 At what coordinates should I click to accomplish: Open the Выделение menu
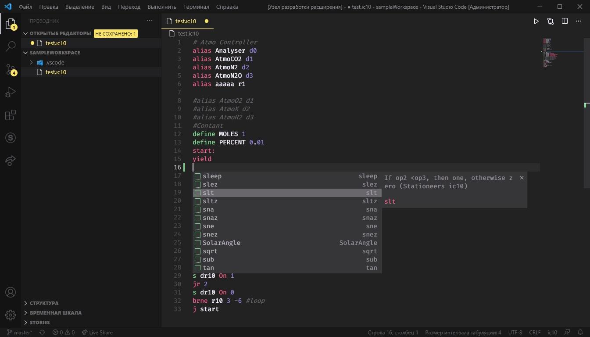[x=80, y=7]
